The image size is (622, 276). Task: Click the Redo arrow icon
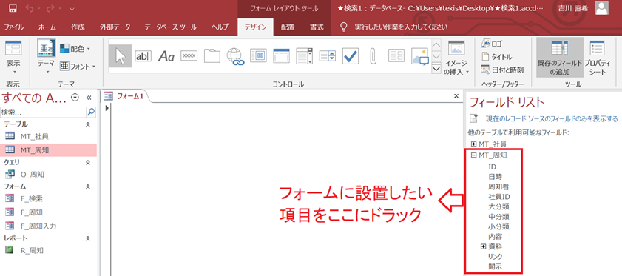(50, 8)
